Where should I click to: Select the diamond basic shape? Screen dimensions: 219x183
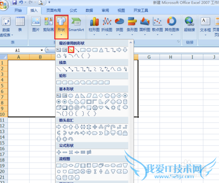click(101, 96)
